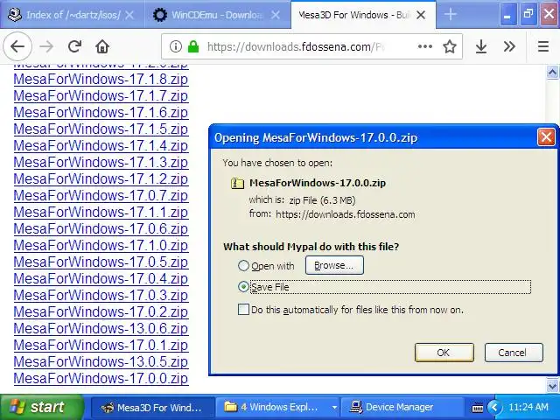Click the page scrollbar down arrow
Viewport: 560px width, 420px height.
552,386
